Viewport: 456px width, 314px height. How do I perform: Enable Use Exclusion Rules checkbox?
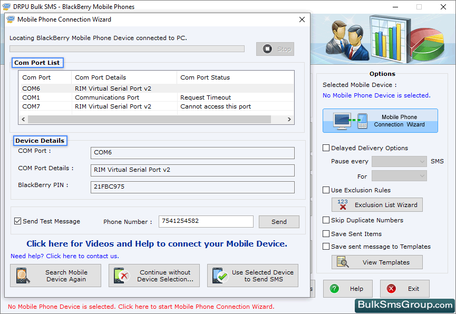(326, 190)
